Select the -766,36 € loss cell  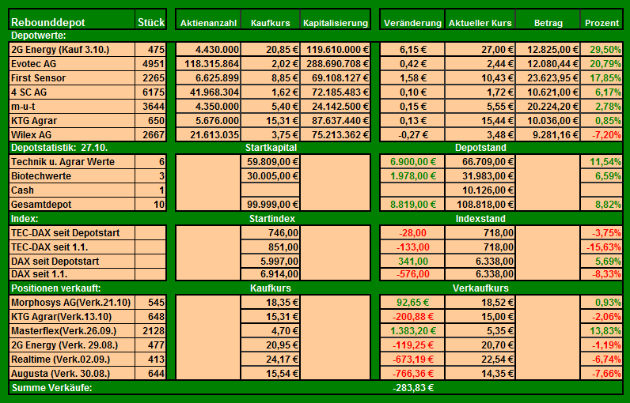point(412,373)
